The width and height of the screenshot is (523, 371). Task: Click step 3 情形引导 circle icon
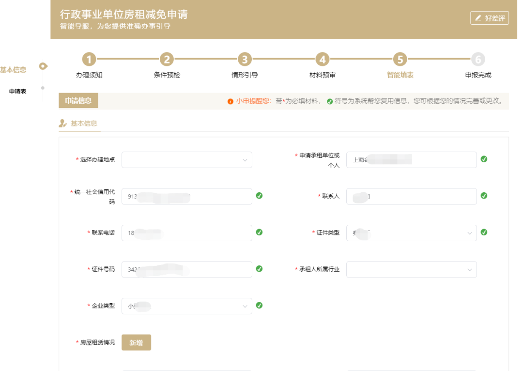245,60
